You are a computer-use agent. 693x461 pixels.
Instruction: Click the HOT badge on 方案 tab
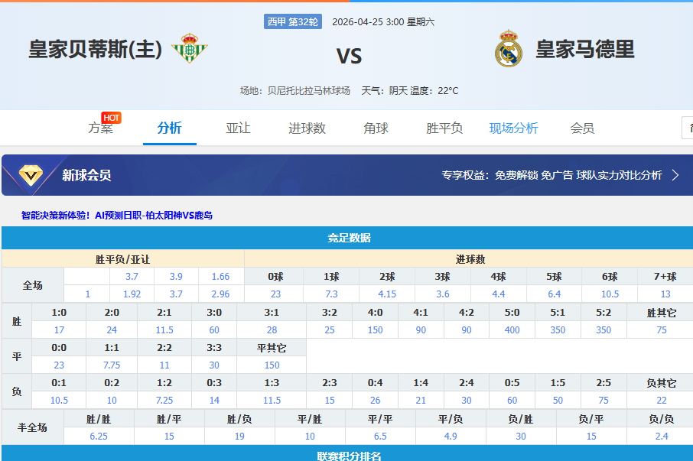(x=111, y=118)
